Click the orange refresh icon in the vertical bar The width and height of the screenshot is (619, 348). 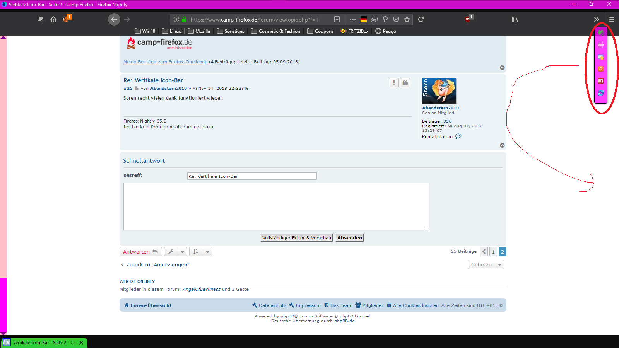coord(601,69)
